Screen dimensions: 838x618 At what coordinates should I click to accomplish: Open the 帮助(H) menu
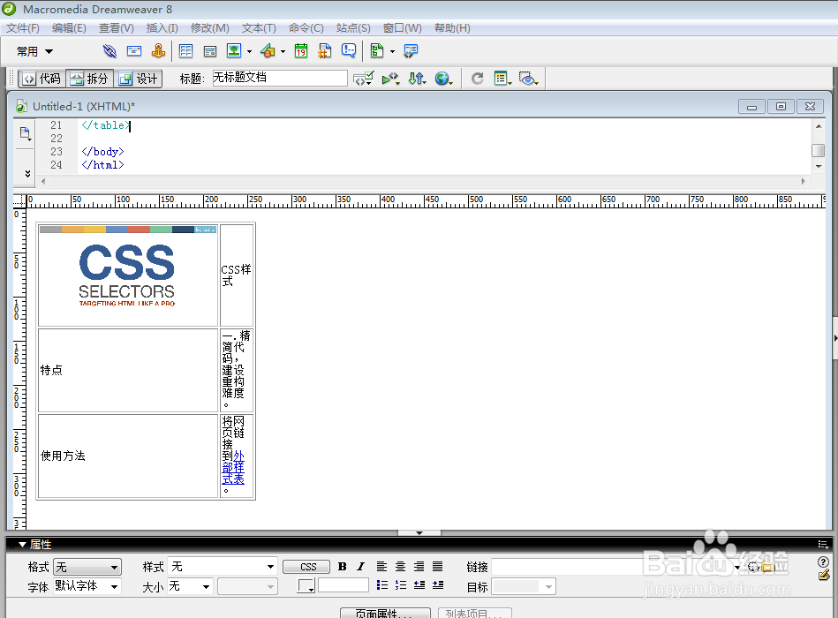(x=452, y=28)
